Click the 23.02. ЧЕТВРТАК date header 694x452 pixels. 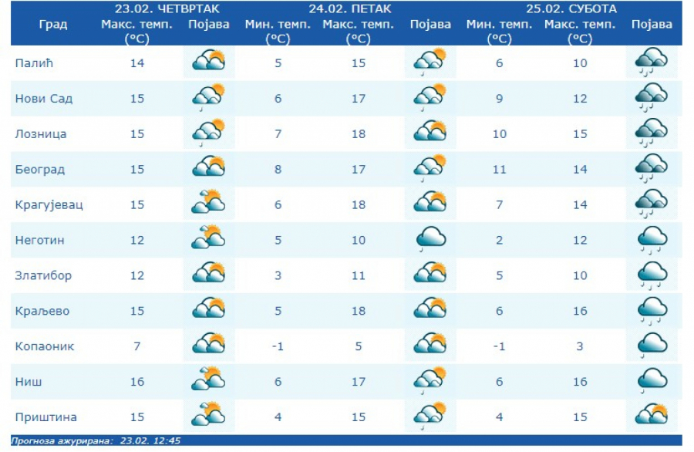tap(167, 9)
